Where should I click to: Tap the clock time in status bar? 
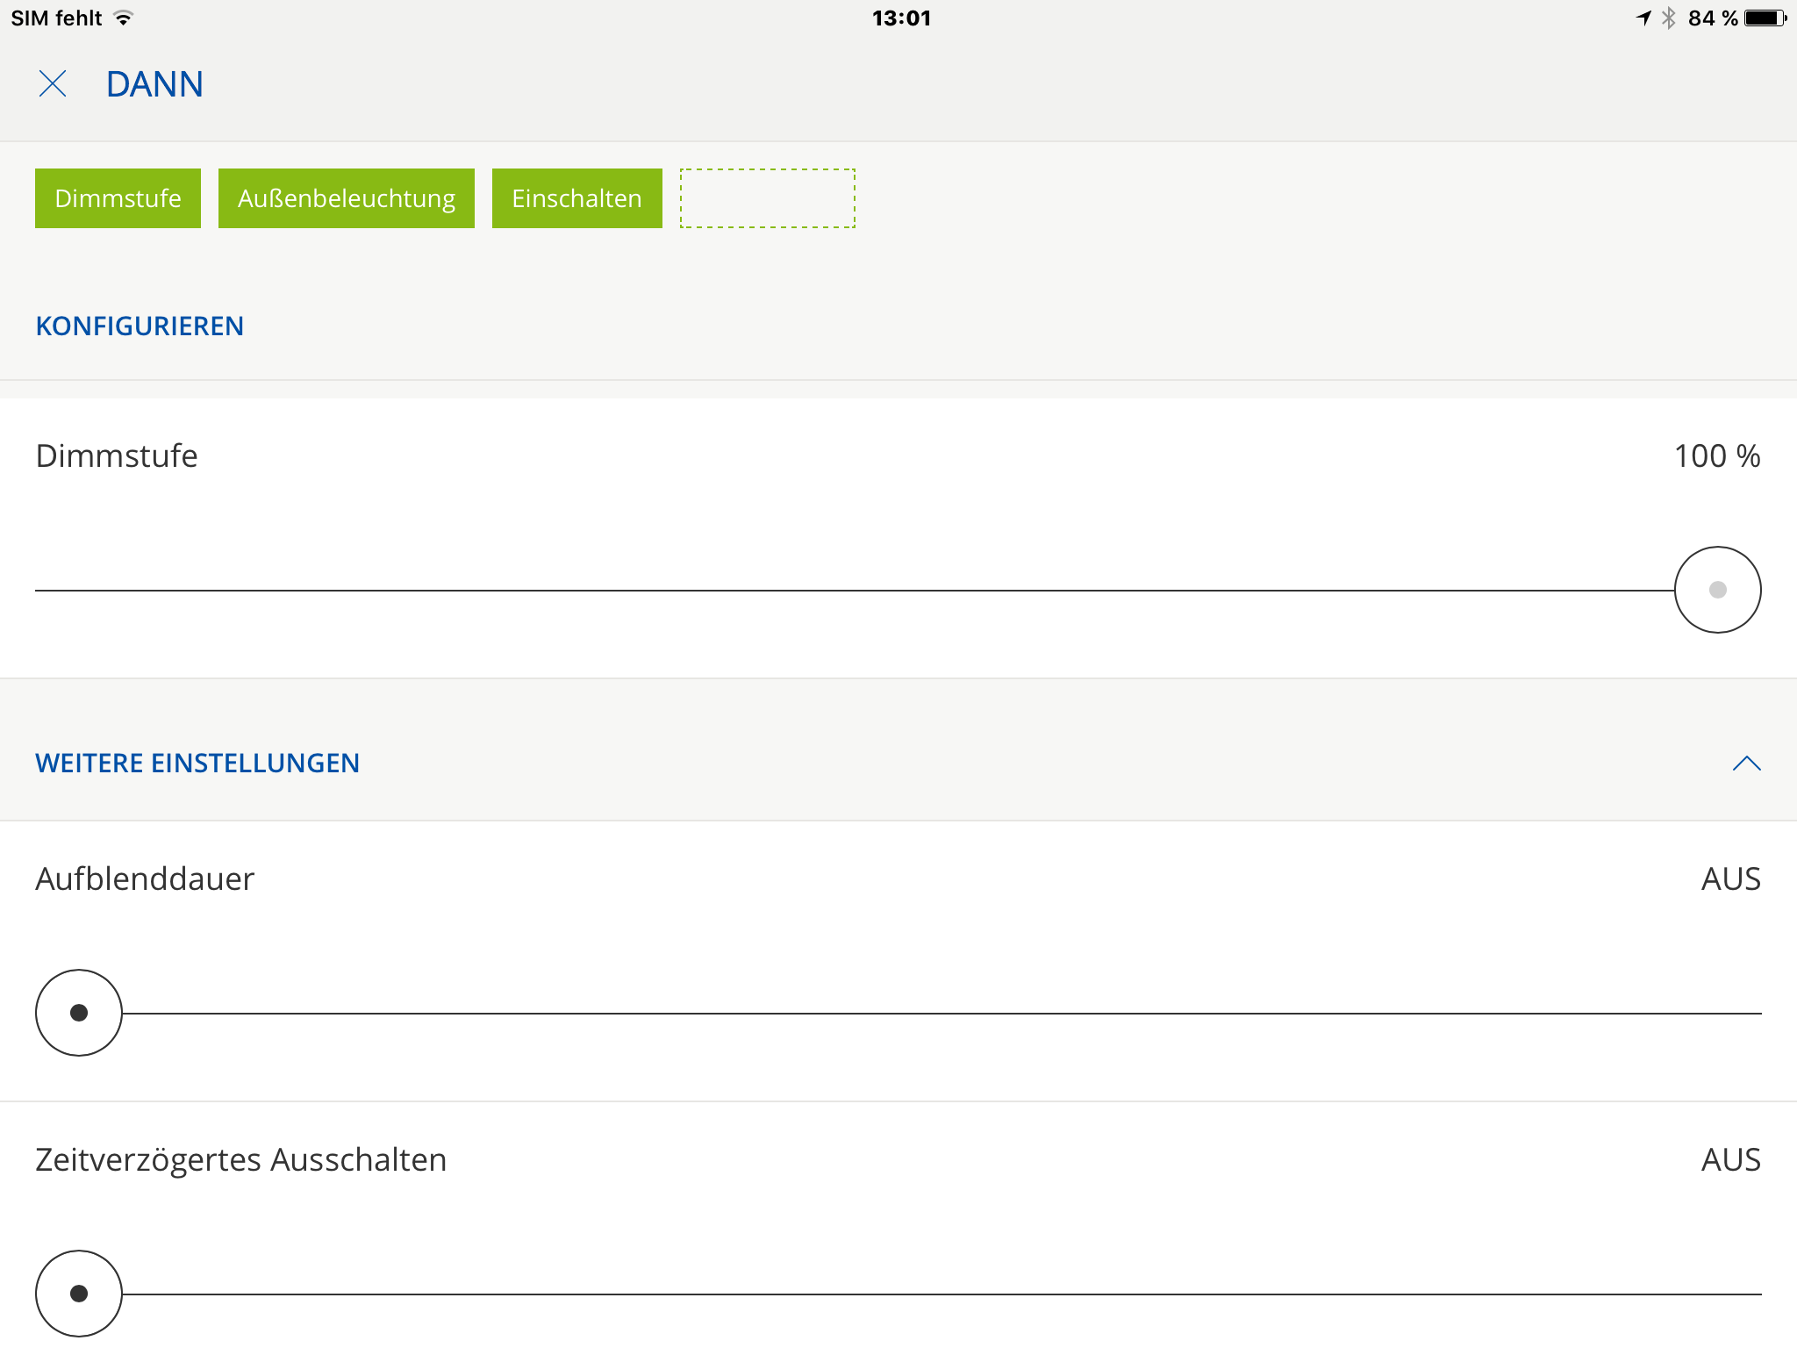click(x=901, y=18)
